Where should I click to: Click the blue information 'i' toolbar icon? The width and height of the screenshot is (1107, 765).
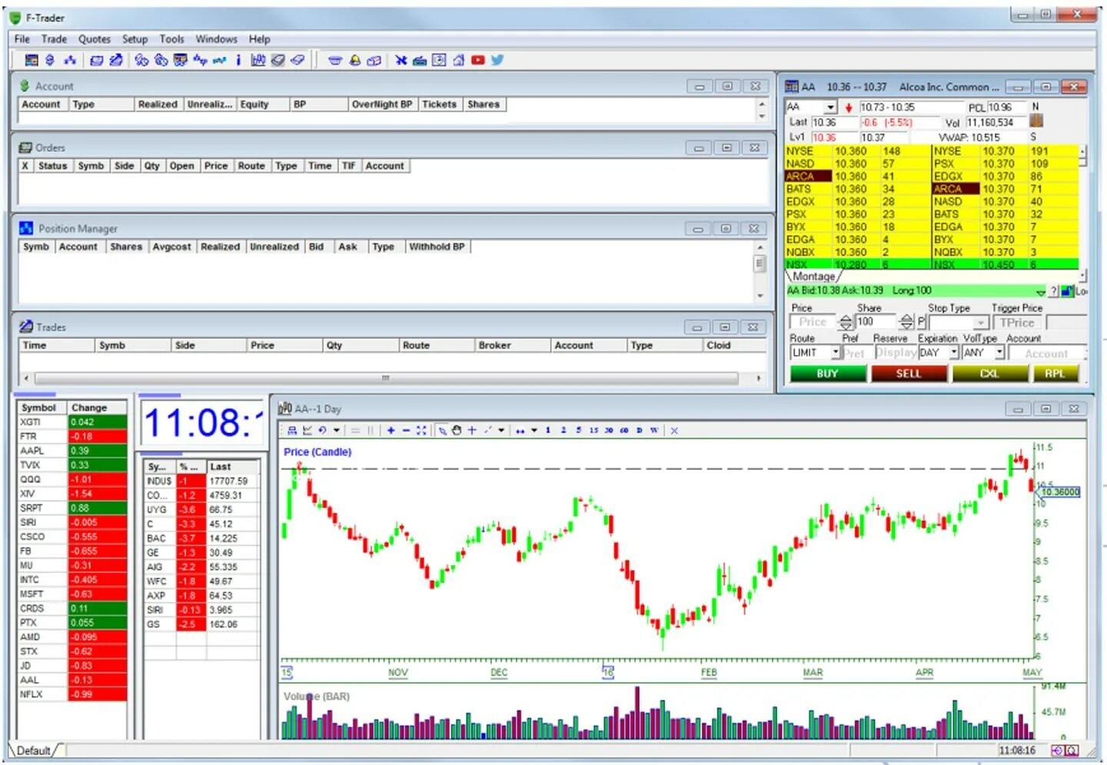238,60
